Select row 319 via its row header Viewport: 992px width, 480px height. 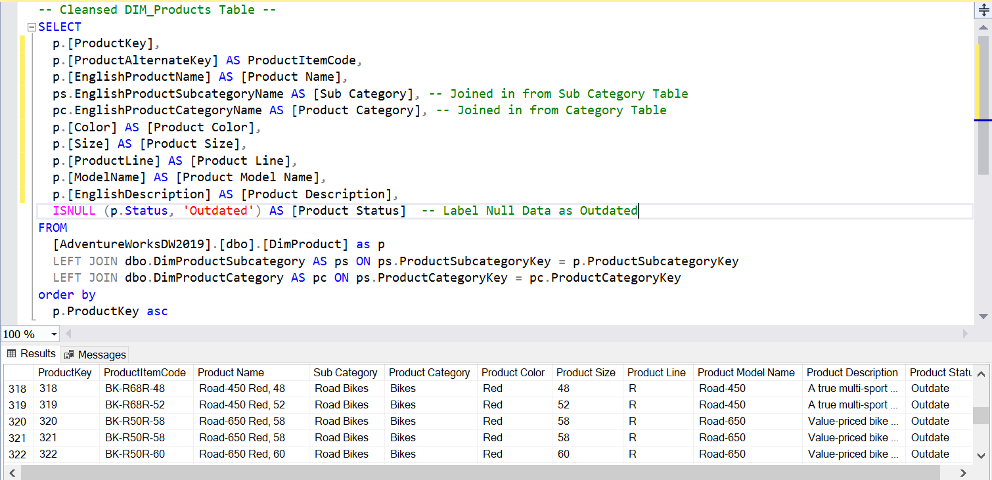coord(18,405)
